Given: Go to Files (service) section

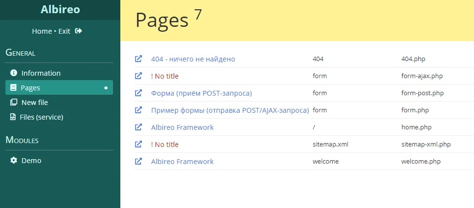Looking at the screenshot, I should pyautogui.click(x=41, y=117).
